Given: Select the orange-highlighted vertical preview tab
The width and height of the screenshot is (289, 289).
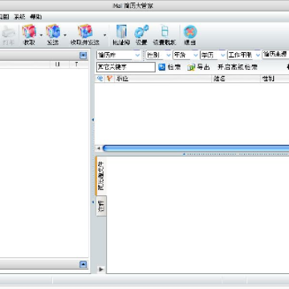Looking at the screenshot, I should click(x=101, y=176).
